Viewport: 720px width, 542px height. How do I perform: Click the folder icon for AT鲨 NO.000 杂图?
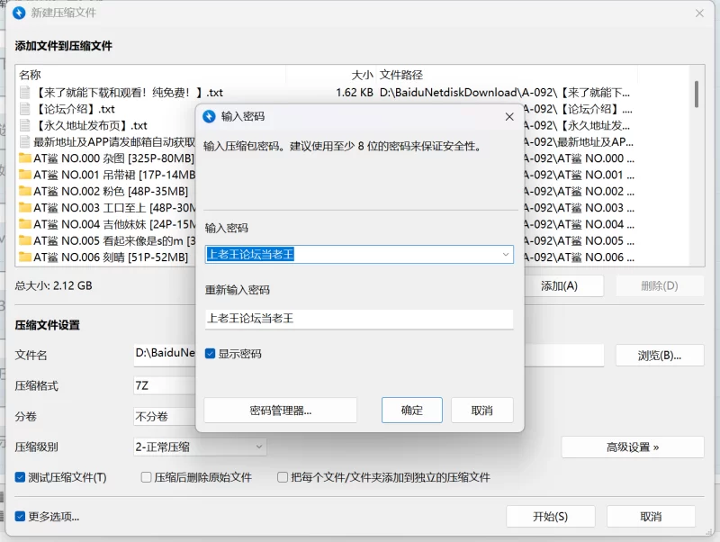pyautogui.click(x=24, y=158)
